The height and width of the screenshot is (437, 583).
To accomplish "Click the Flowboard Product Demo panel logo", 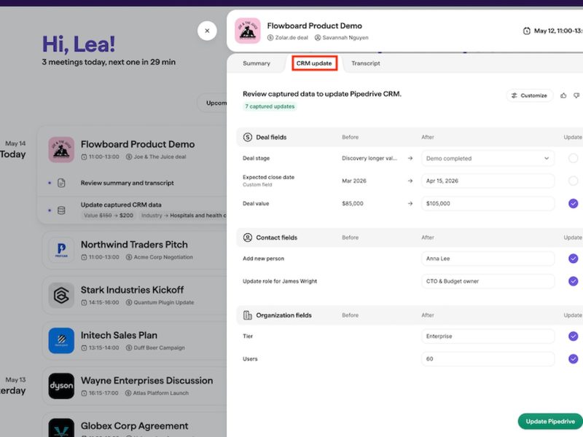I will pos(248,31).
